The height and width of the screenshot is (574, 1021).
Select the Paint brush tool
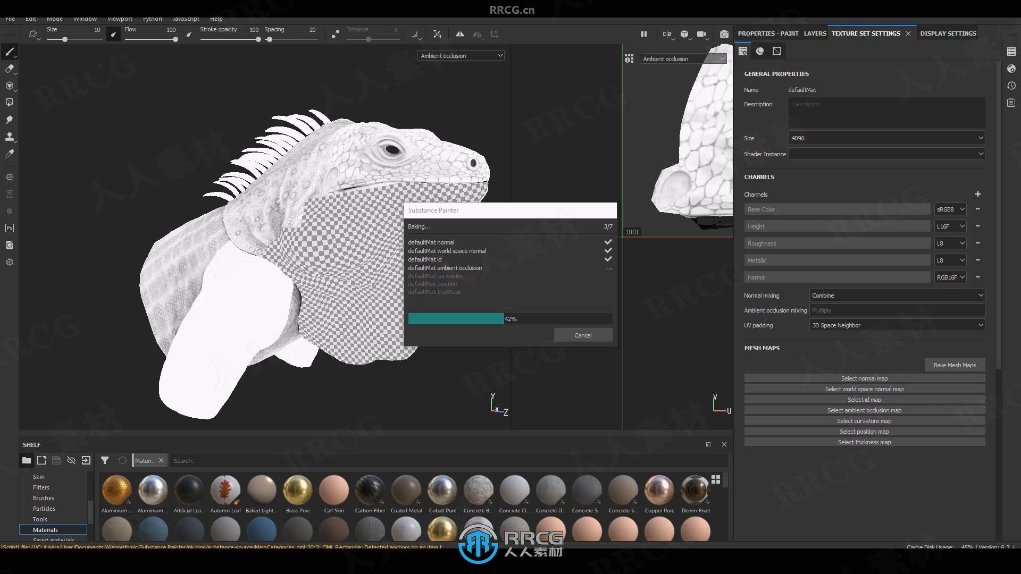pos(10,52)
